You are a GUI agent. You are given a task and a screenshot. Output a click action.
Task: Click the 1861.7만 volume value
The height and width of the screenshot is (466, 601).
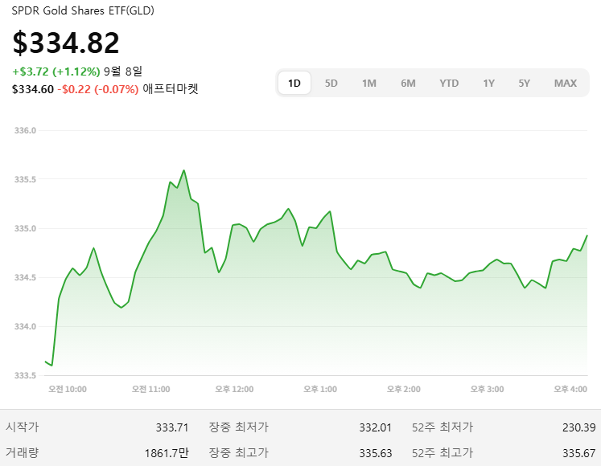click(x=167, y=453)
